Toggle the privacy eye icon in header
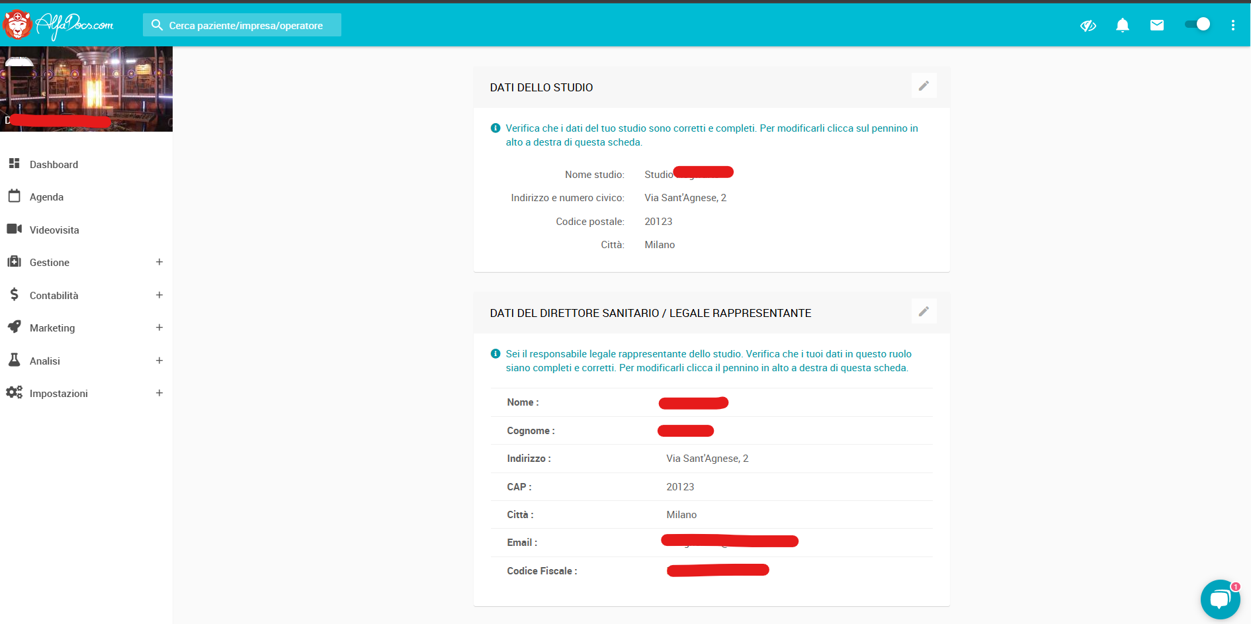 coord(1088,25)
